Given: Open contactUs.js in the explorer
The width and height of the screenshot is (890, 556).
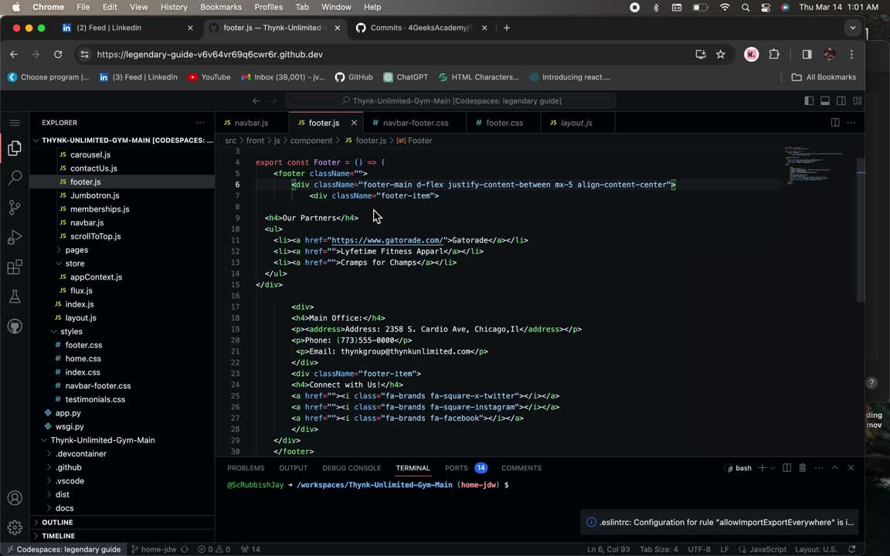Looking at the screenshot, I should 93,168.
